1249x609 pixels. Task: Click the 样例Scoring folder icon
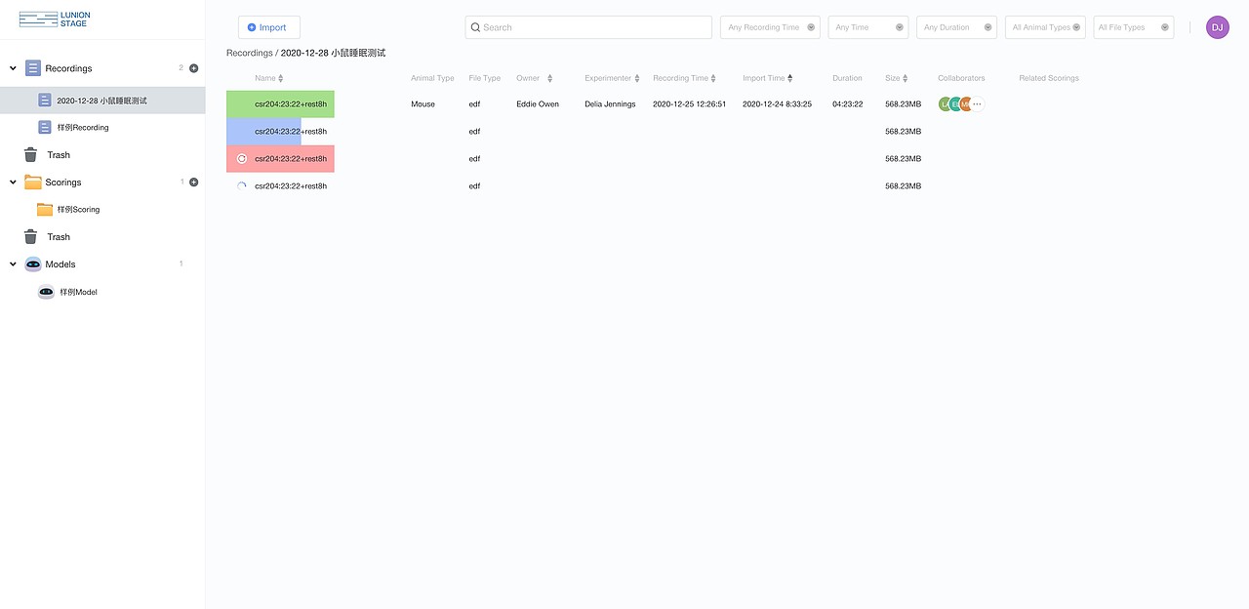45,210
